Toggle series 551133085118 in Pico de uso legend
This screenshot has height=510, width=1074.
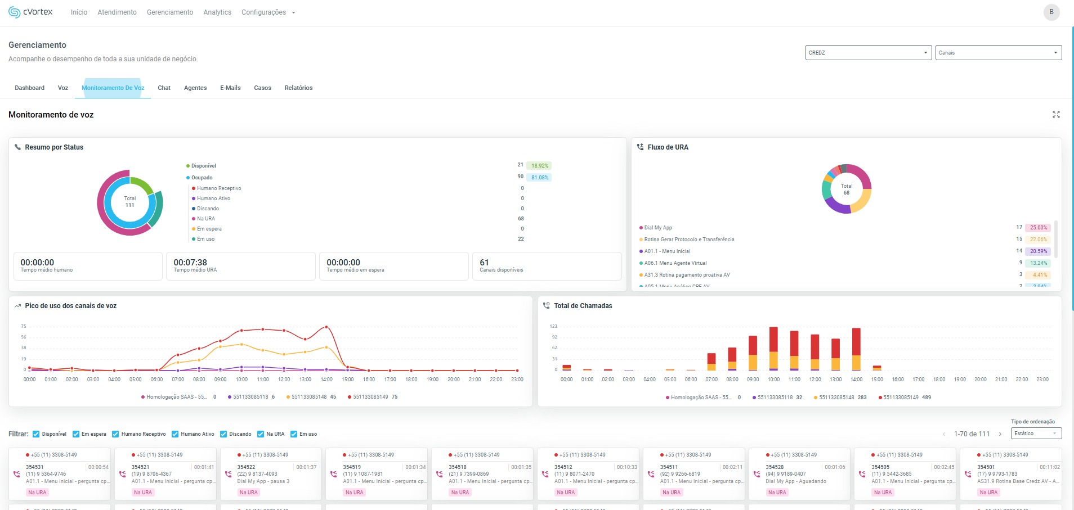pyautogui.click(x=252, y=397)
